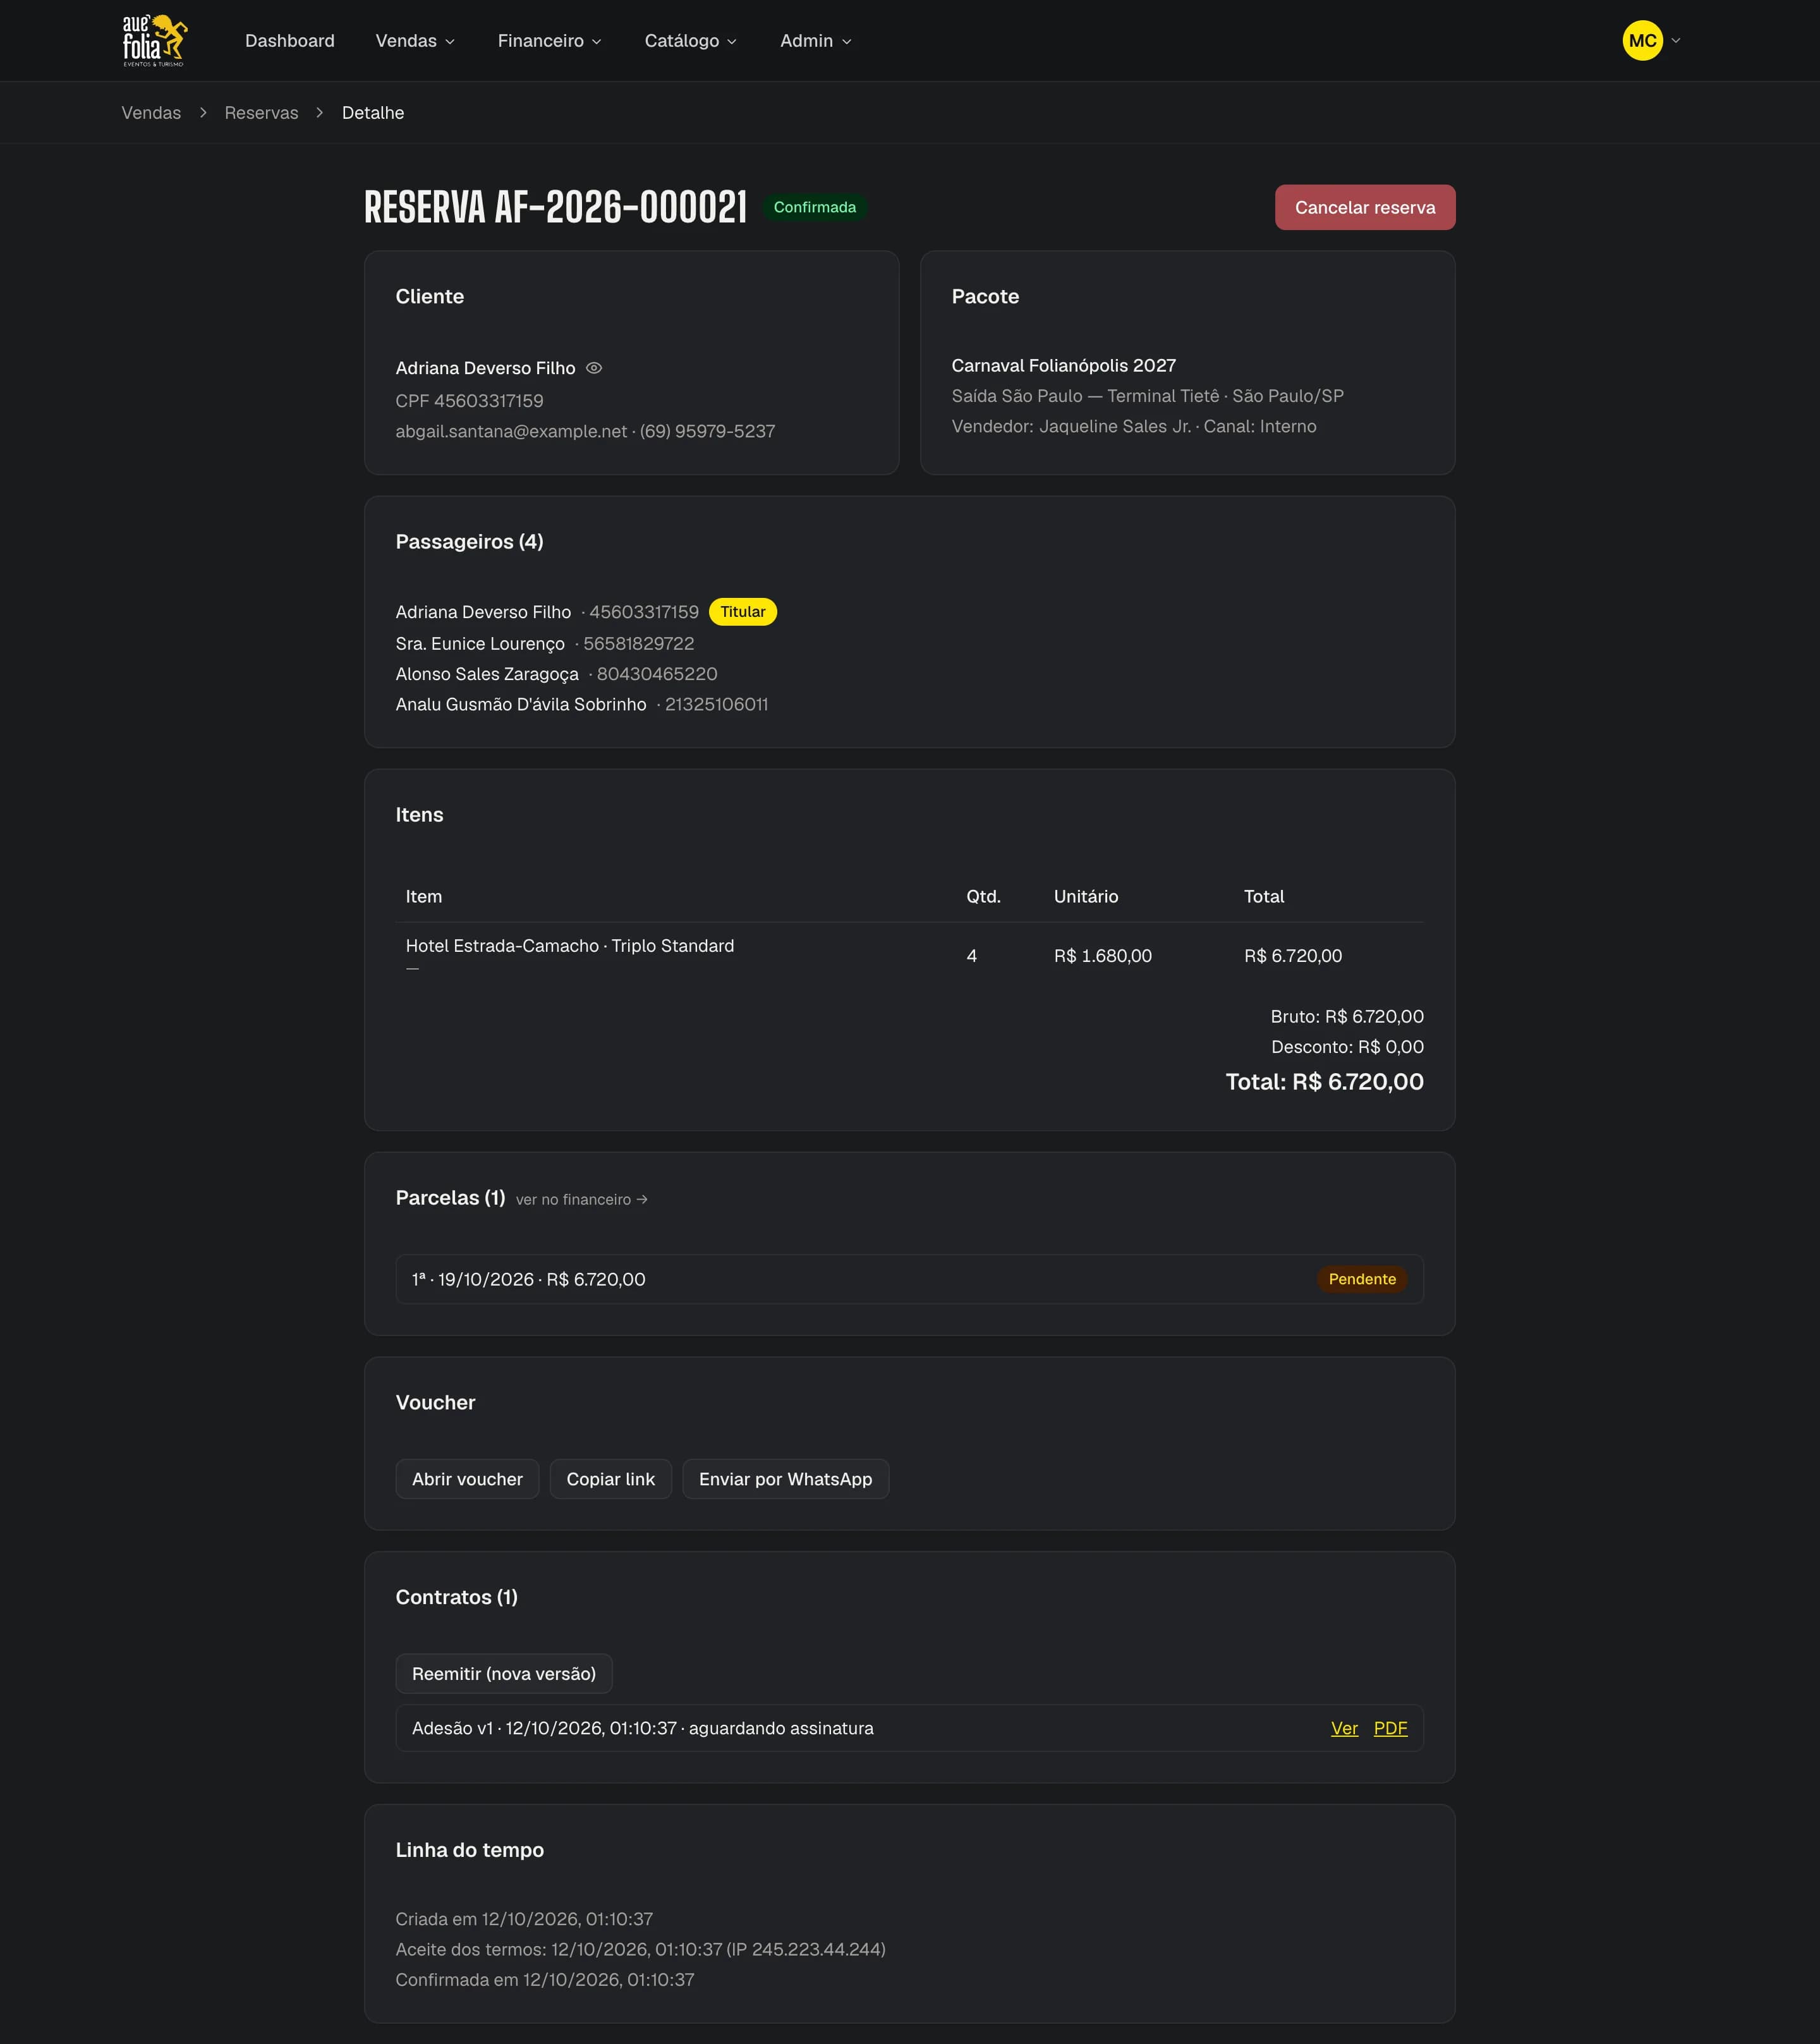Image resolution: width=1820 pixels, height=2044 pixels.
Task: Open the MC user avatar
Action: pyautogui.click(x=1642, y=41)
